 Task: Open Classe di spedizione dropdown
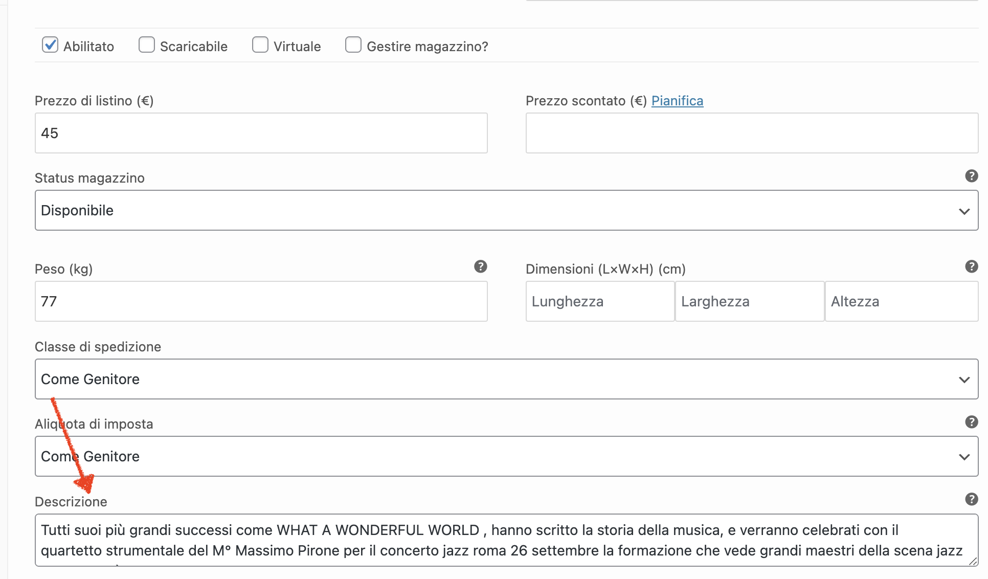[506, 379]
